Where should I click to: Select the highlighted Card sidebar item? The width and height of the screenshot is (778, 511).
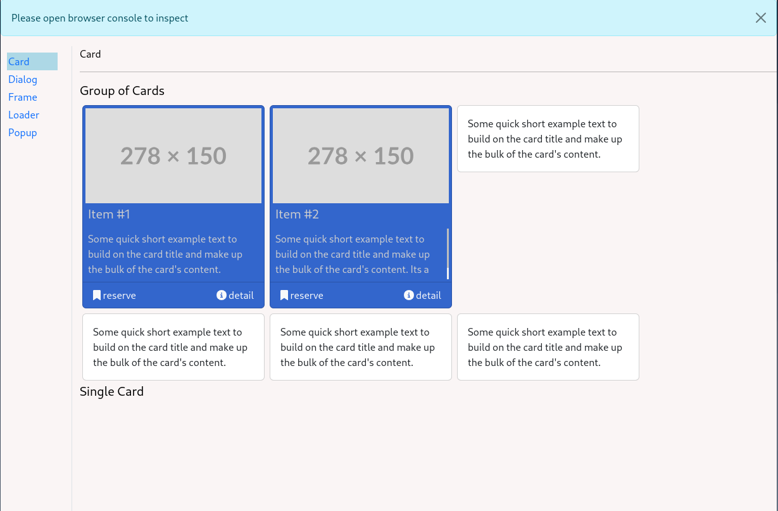pos(19,61)
